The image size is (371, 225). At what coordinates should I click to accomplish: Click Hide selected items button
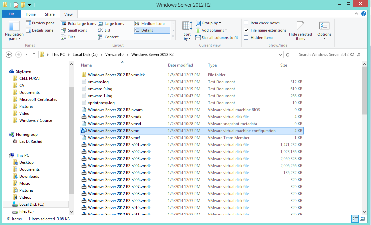click(300, 31)
